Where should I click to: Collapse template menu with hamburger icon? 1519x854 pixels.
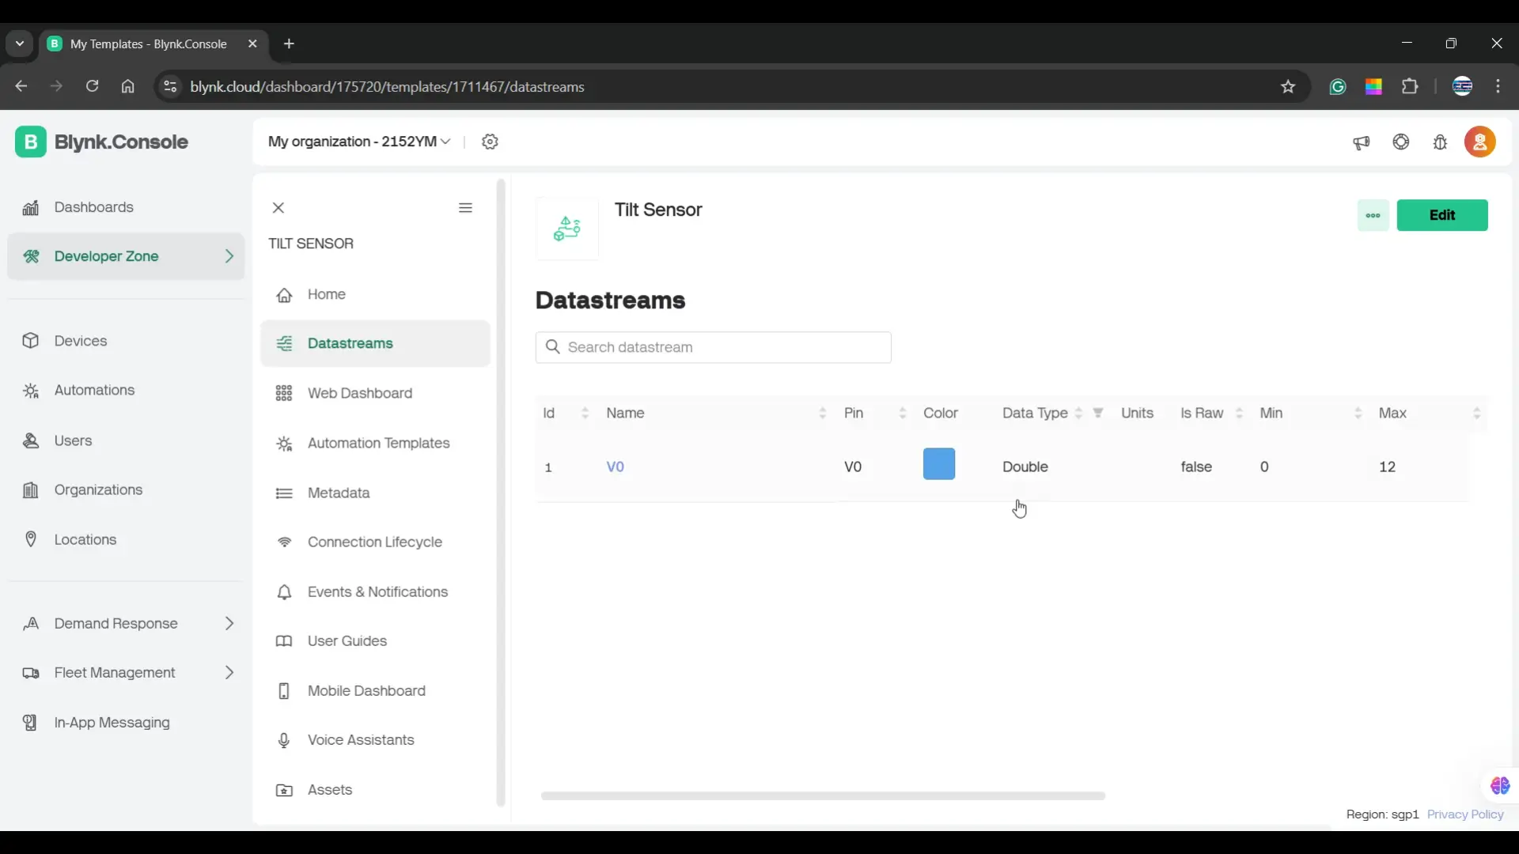pyautogui.click(x=465, y=208)
